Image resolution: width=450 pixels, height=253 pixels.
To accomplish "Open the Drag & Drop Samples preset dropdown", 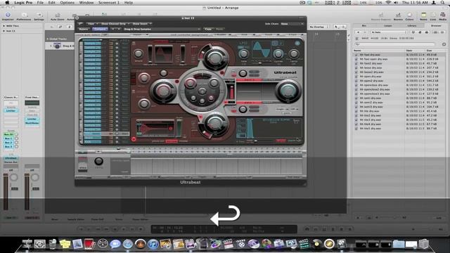I will tap(162, 29).
